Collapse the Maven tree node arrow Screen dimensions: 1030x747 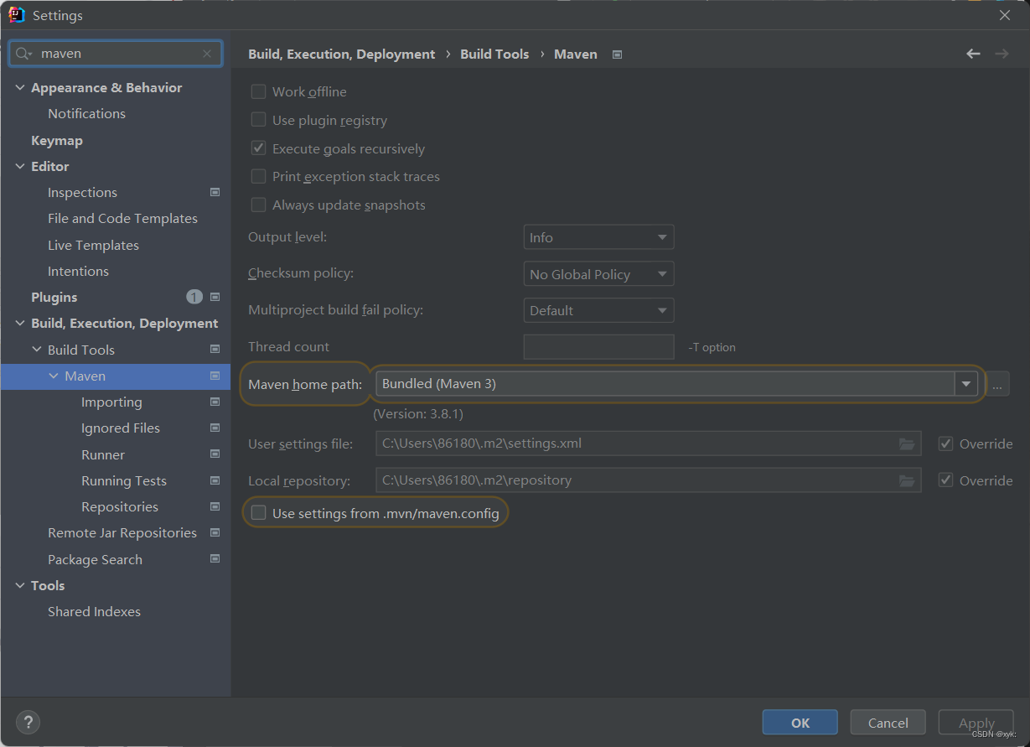pos(54,376)
